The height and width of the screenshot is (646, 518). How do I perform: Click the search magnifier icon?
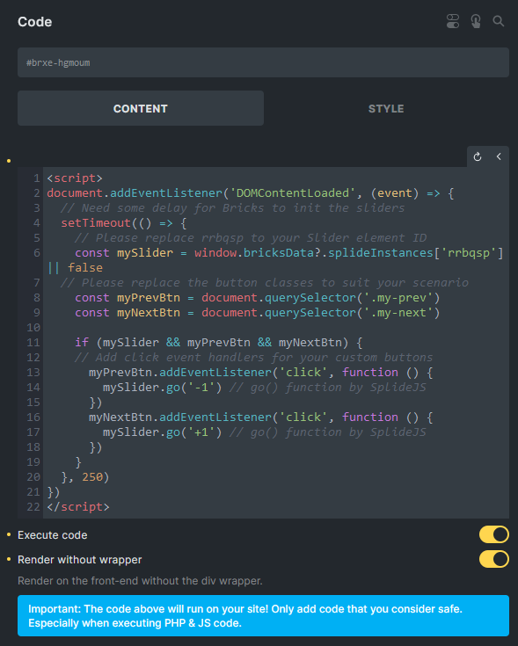499,21
